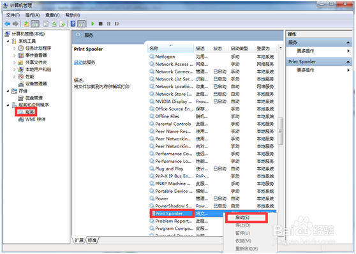Select WMI 控件 in the tree
356x254 pixels.
pyautogui.click(x=35, y=119)
